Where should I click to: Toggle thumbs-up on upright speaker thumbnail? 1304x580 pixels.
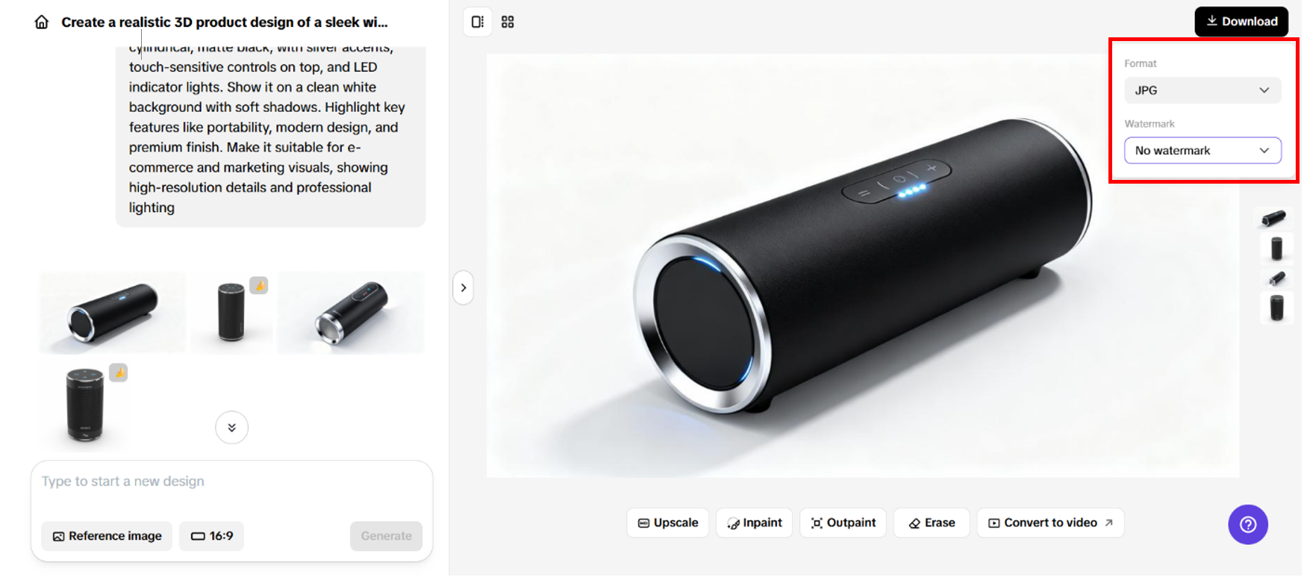tap(259, 285)
